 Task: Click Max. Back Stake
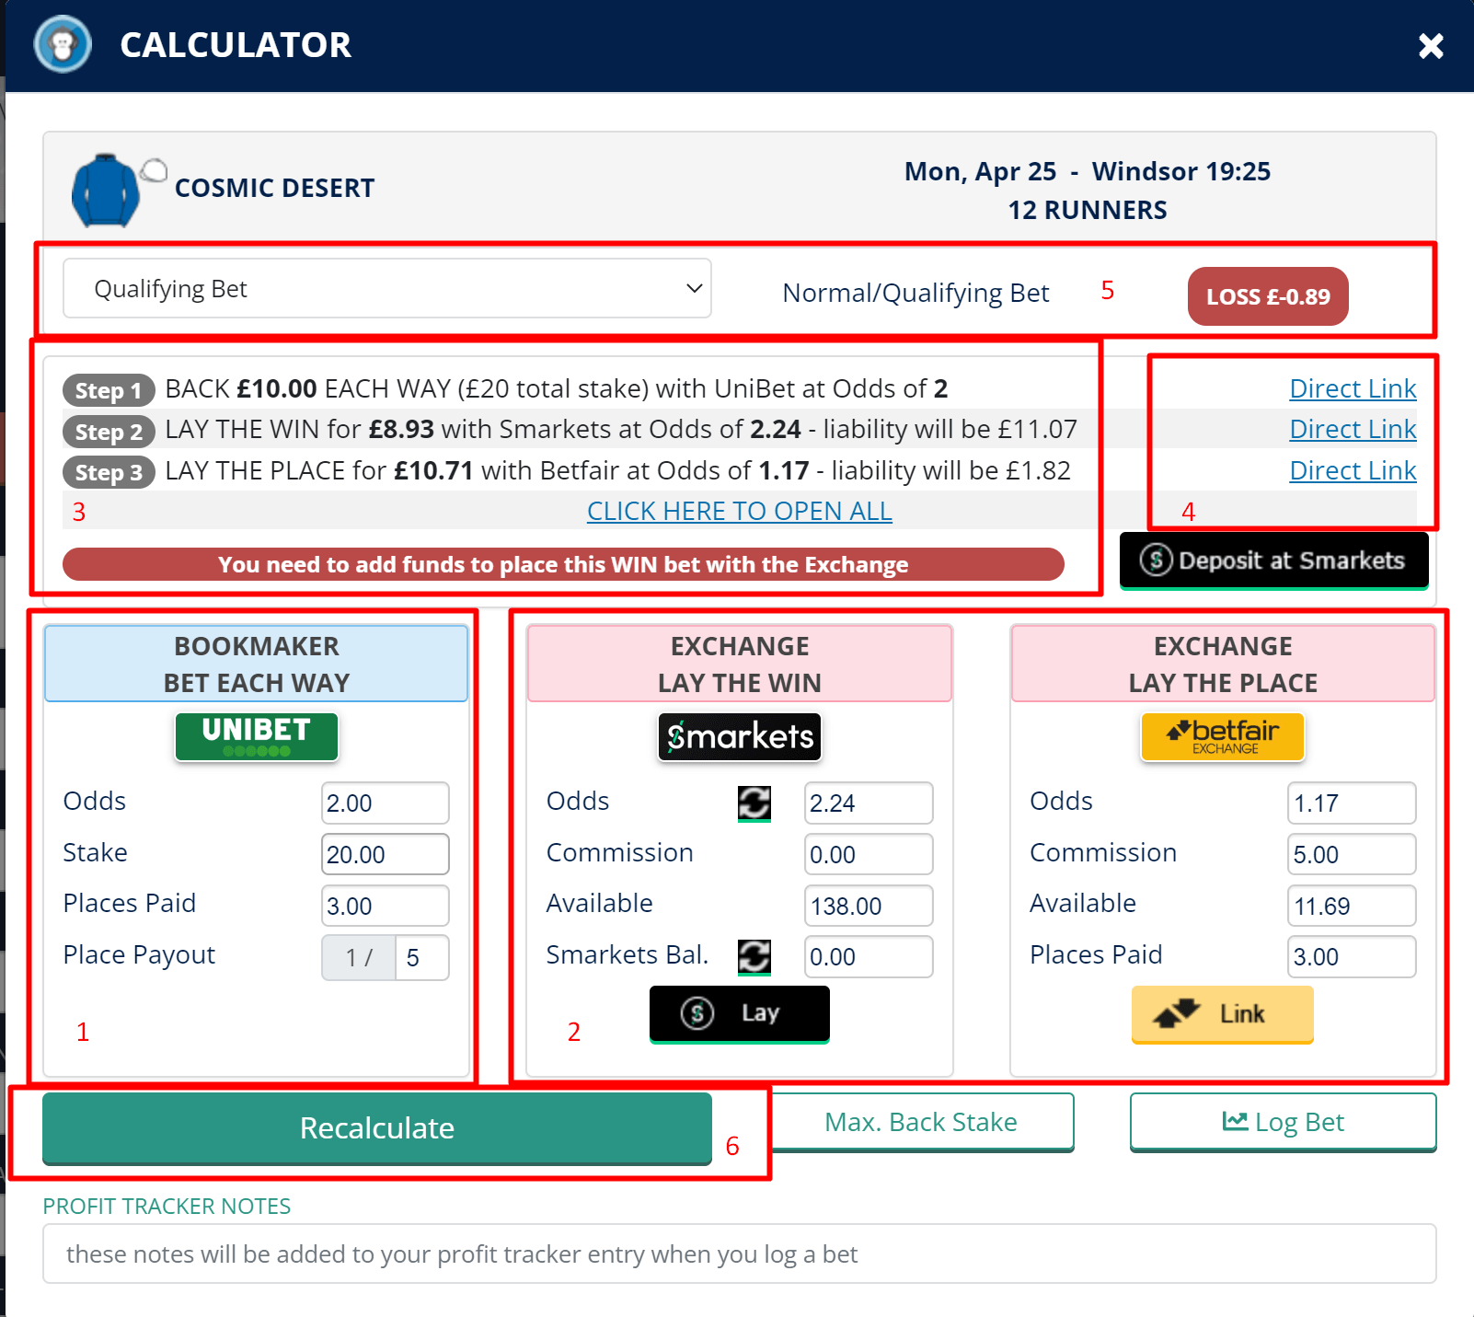coord(921,1122)
